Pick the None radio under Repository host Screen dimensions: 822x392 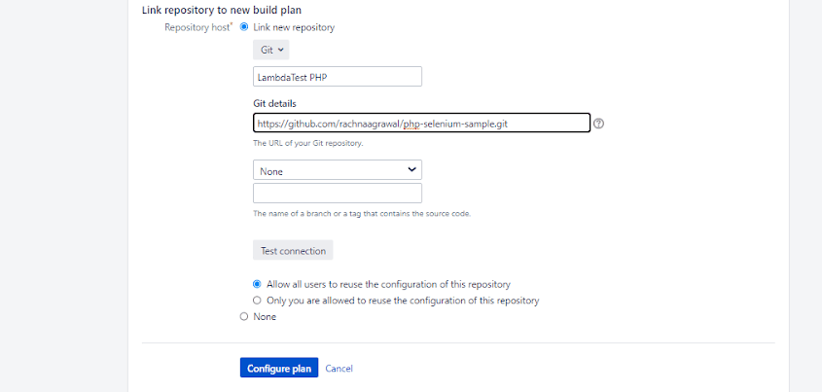[x=244, y=316]
